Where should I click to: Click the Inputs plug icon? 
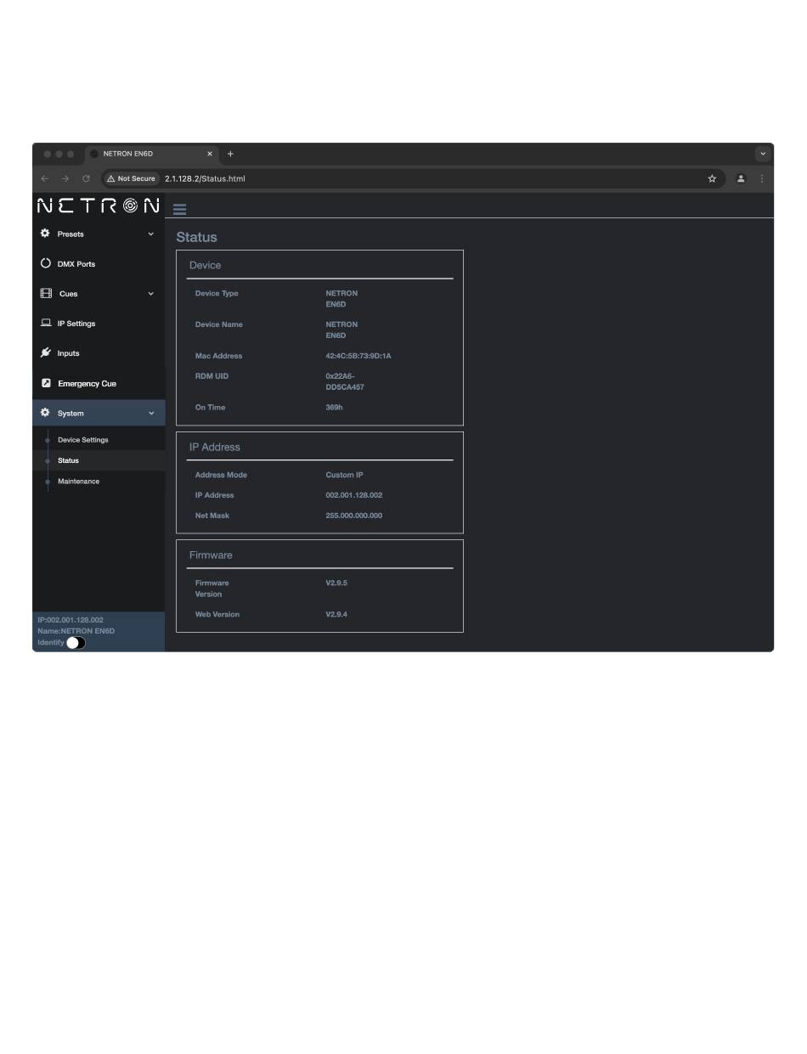46,352
